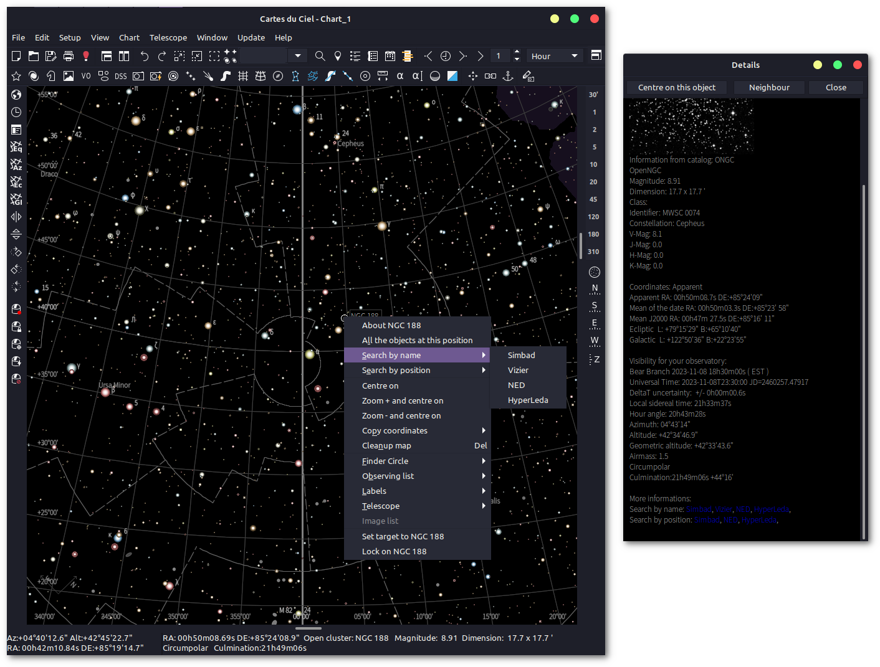Choose Simbad in search submenu
This screenshot has width=880, height=667.
tap(528, 355)
